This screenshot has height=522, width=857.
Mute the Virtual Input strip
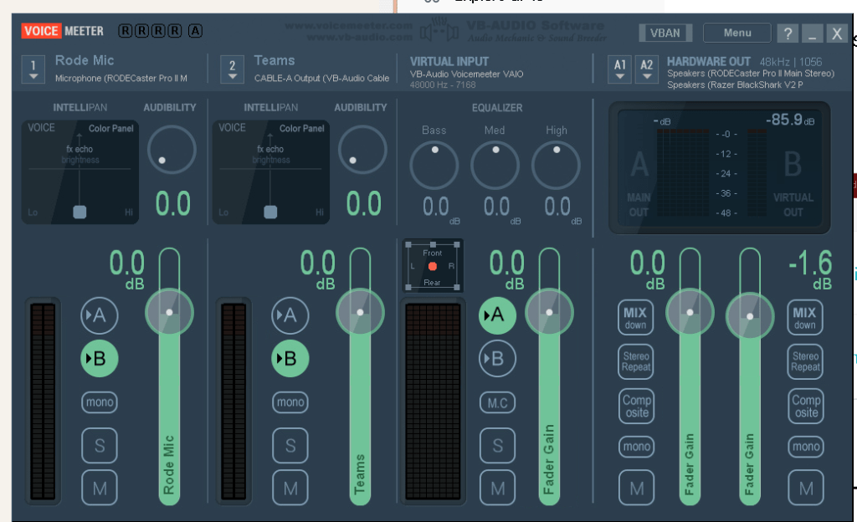coord(497,488)
